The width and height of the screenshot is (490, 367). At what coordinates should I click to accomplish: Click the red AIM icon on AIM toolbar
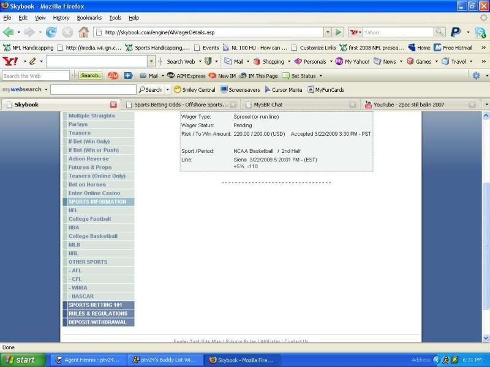pos(113,75)
